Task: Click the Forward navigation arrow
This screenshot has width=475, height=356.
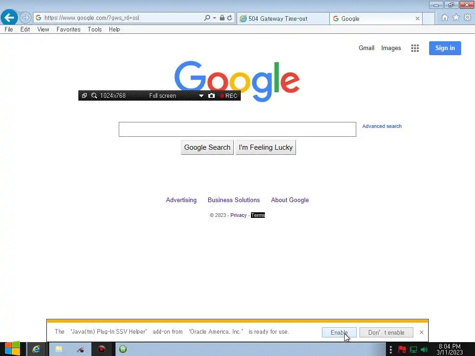Action: tap(26, 18)
